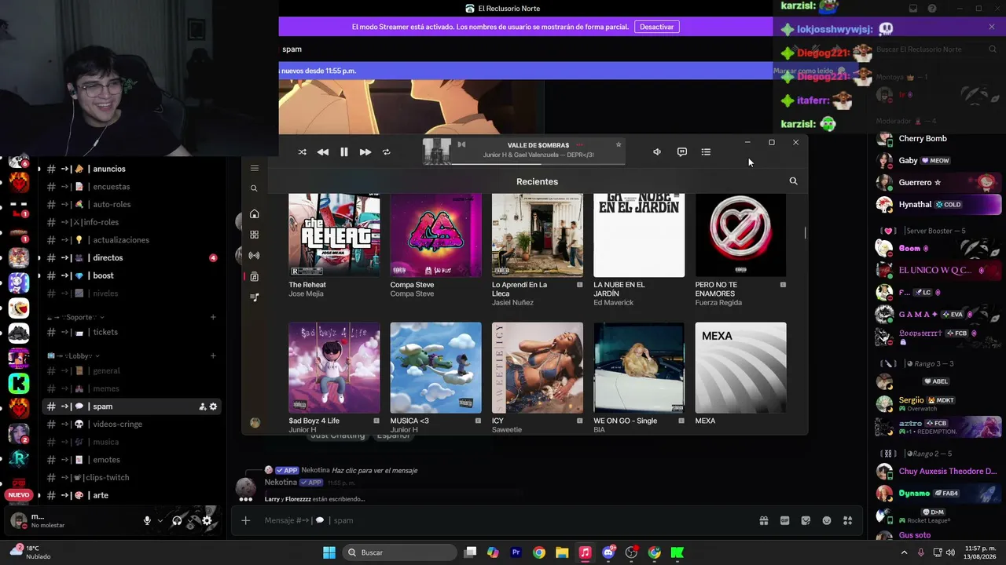Image resolution: width=1006 pixels, height=565 pixels.
Task: Open Google Chrome from the taskbar
Action: pyautogui.click(x=538, y=552)
